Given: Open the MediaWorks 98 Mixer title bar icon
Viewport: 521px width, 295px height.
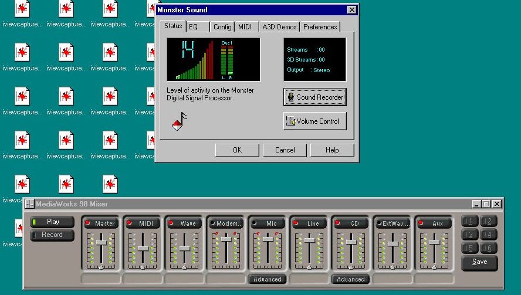Looking at the screenshot, I should point(29,204).
